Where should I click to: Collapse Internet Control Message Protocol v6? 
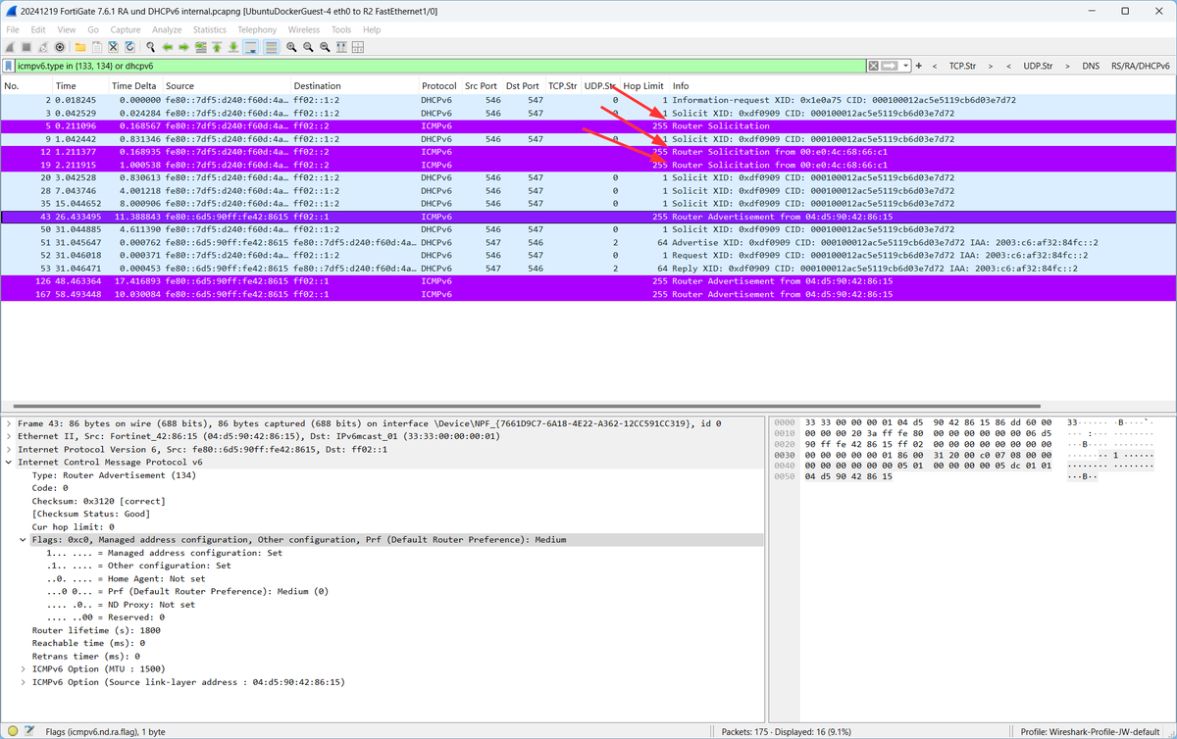click(x=10, y=462)
